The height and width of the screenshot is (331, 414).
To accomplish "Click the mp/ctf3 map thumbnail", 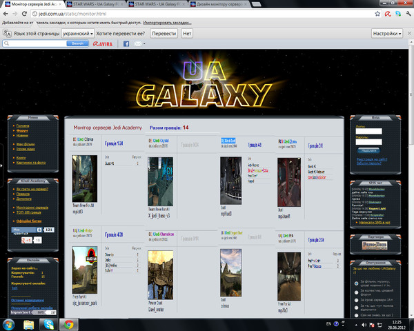I will [x=84, y=179].
